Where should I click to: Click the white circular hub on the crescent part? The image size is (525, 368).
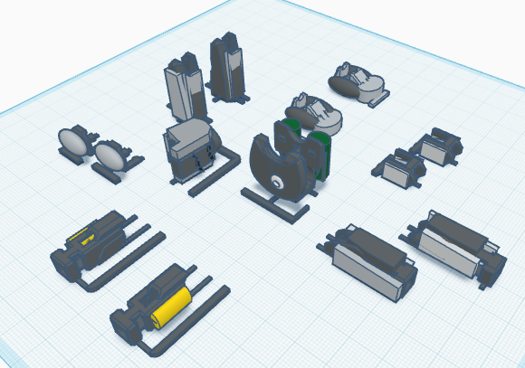tap(277, 183)
